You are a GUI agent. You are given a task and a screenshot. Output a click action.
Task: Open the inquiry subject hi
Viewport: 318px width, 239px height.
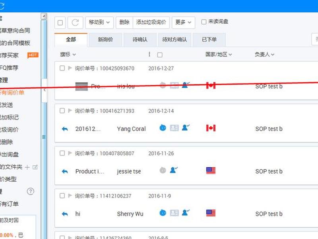coord(78,214)
